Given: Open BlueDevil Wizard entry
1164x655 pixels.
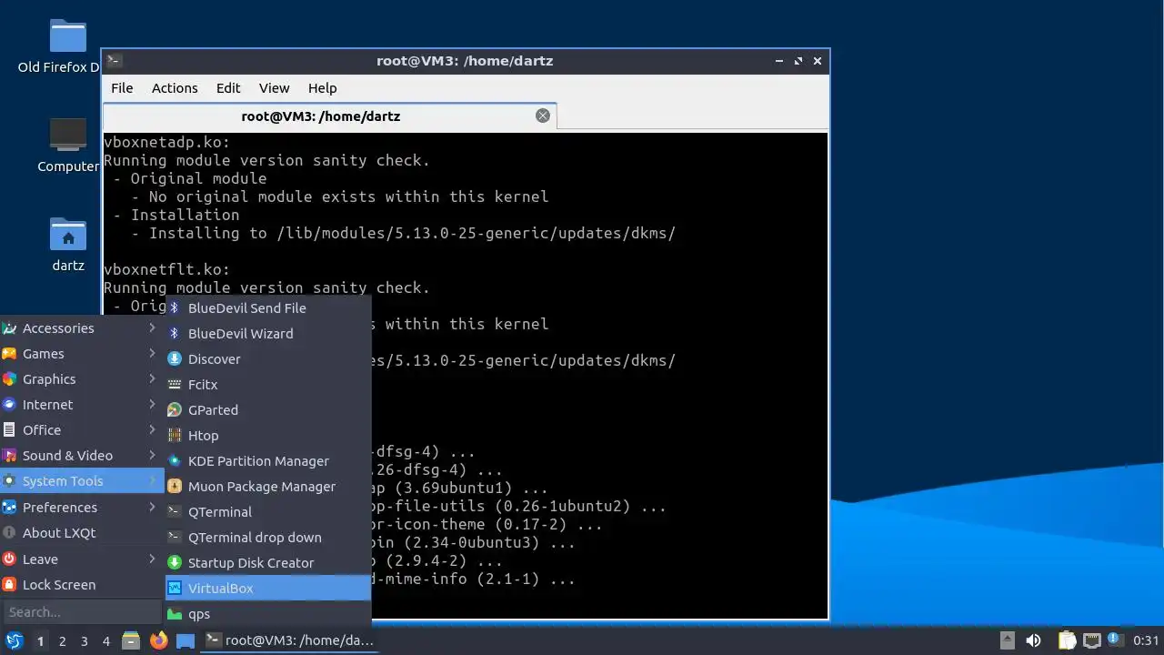Looking at the screenshot, I should click(267, 334).
